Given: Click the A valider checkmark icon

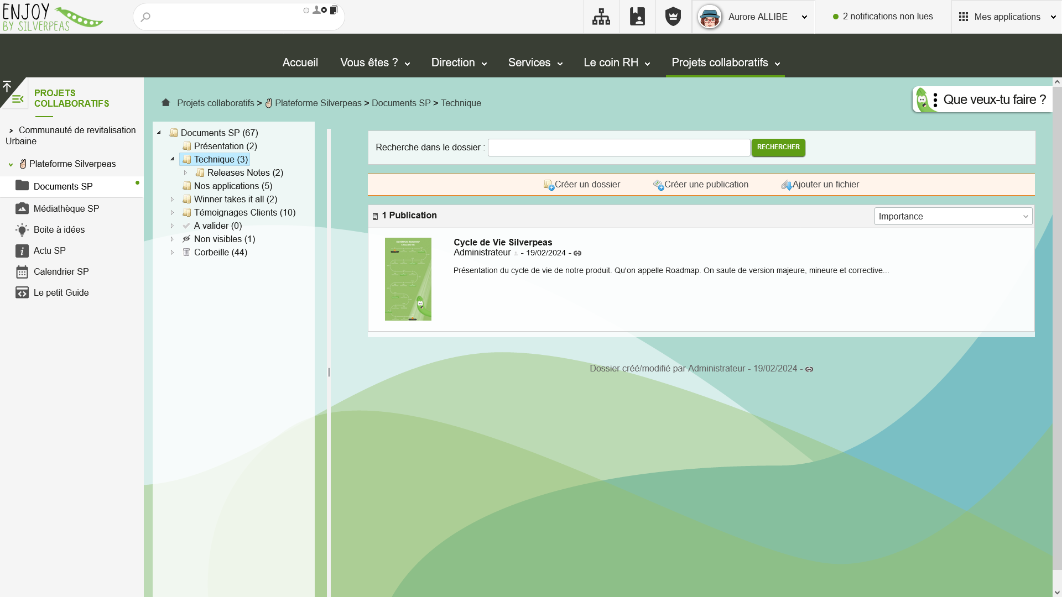Looking at the screenshot, I should pyautogui.click(x=186, y=226).
